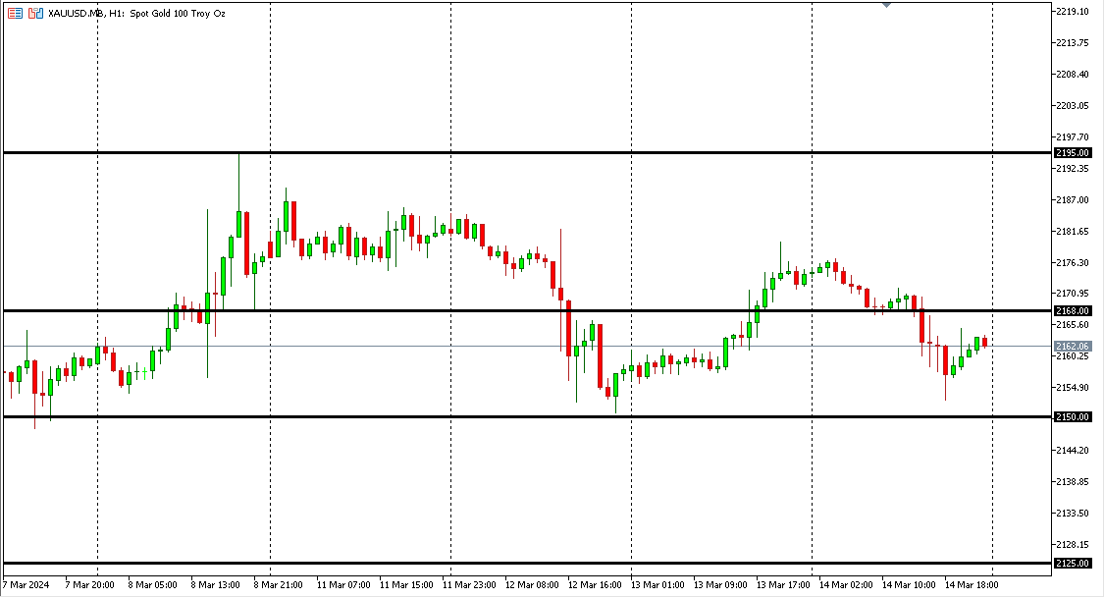Click the 11 Mar 07:00 time label
Viewport: 1104px width, 598px height.
pyautogui.click(x=342, y=584)
